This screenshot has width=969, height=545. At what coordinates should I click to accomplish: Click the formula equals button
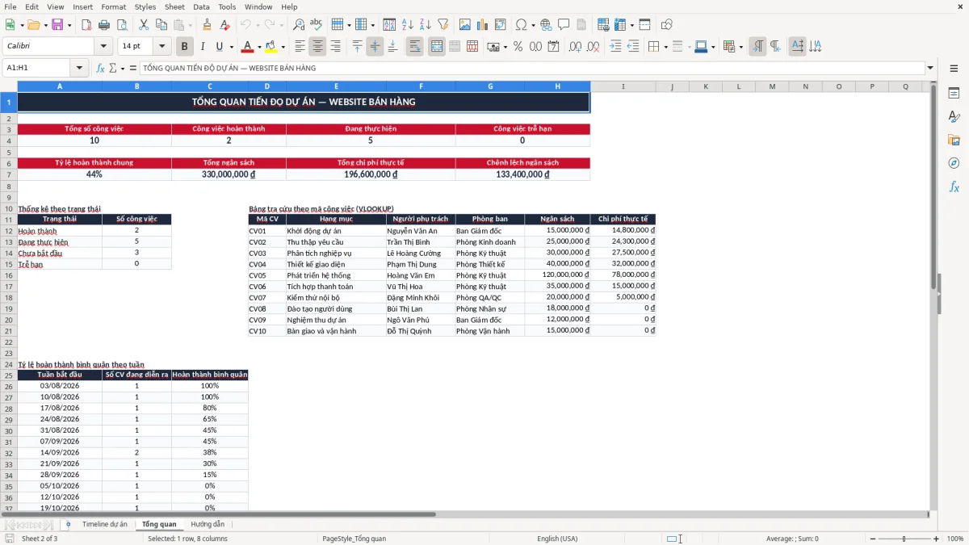click(133, 68)
